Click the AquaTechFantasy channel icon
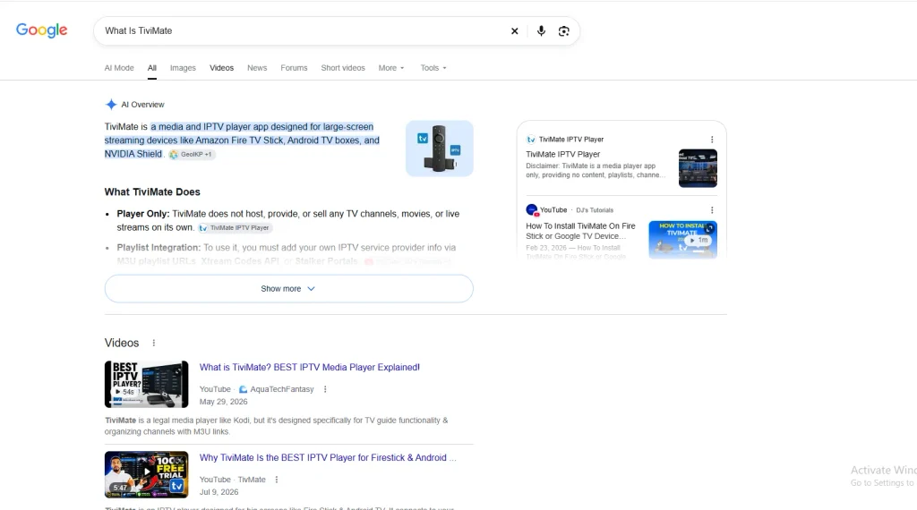Image resolution: width=917 pixels, height=510 pixels. click(243, 389)
